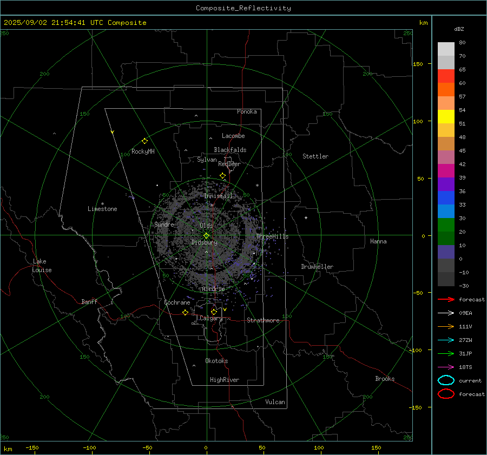Click the yellow diamond marker near Cochrane

click(186, 312)
